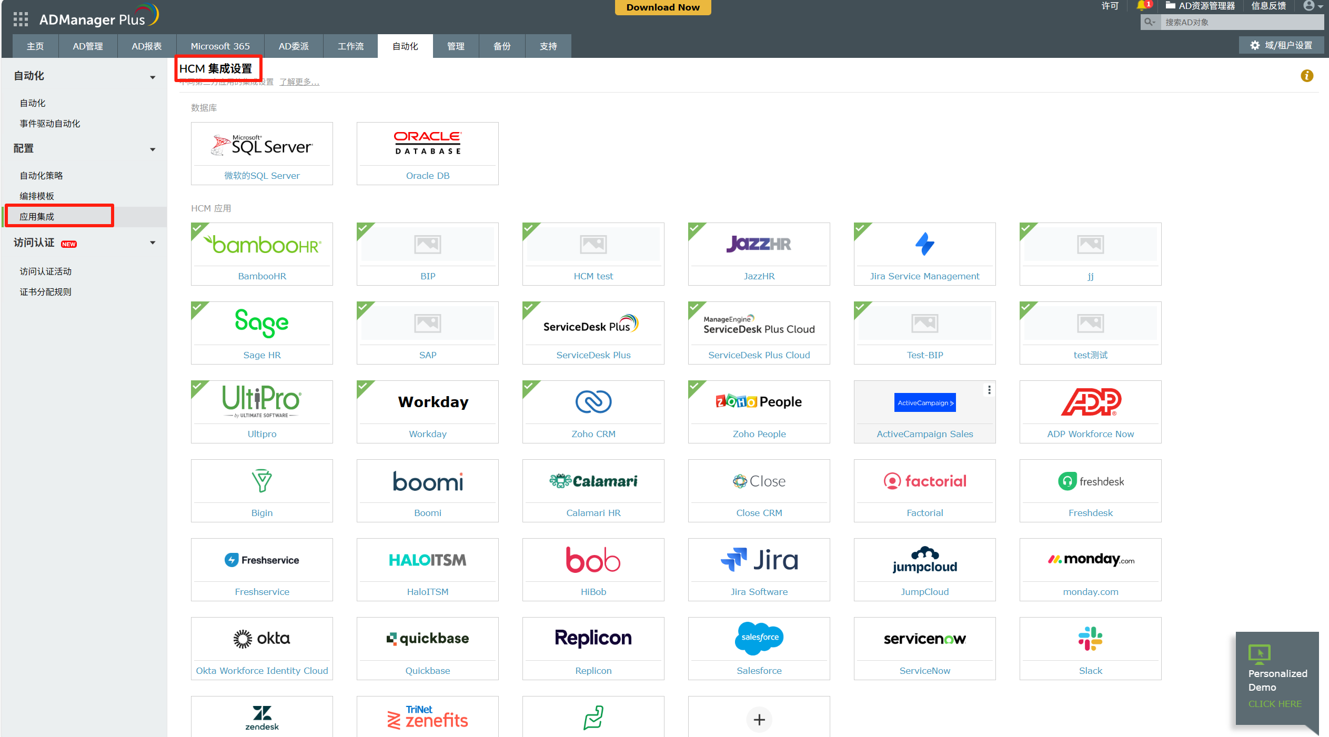The width and height of the screenshot is (1329, 737).
Task: Click the 信息反馈 link
Action: click(x=1268, y=6)
